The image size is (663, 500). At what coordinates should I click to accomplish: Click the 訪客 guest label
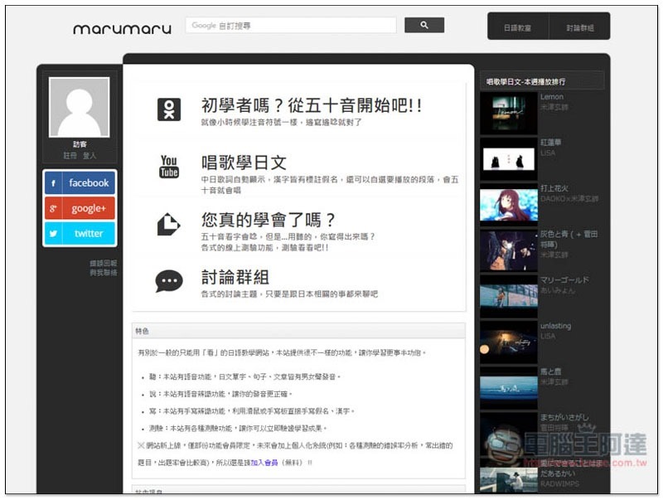tap(80, 144)
